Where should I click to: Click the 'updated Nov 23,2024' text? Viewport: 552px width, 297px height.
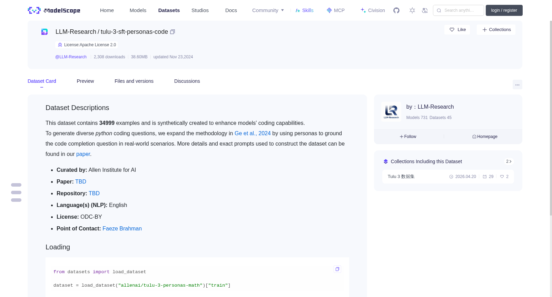click(173, 57)
